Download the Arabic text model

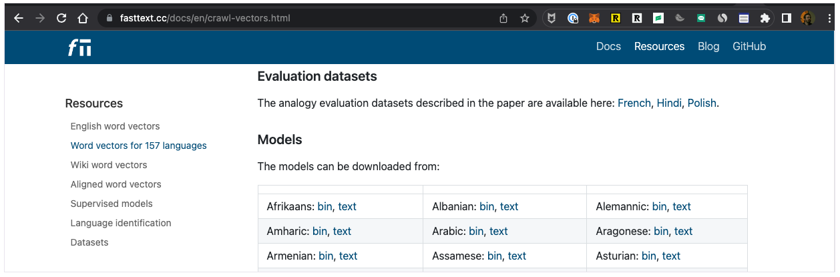pyautogui.click(x=498, y=232)
